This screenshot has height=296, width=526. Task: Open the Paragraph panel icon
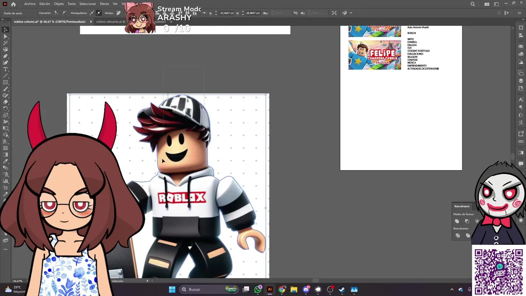coord(521,107)
